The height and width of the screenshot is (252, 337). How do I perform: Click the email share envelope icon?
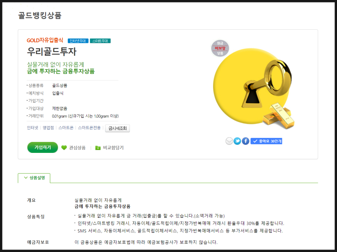229,141
